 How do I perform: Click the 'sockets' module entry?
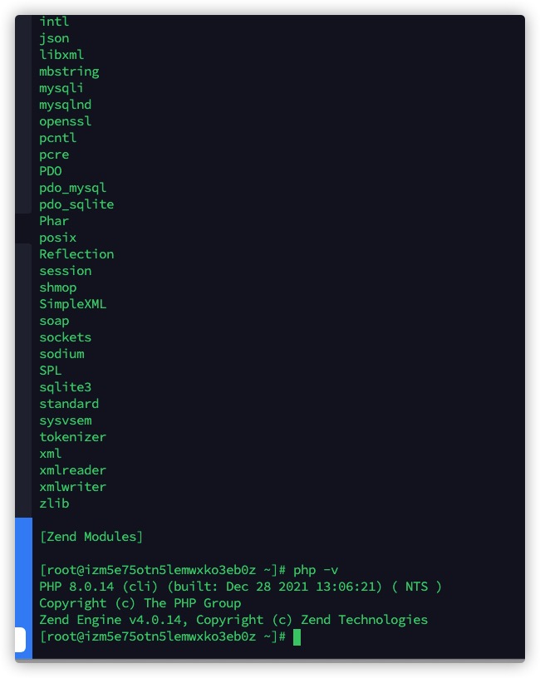(x=66, y=337)
